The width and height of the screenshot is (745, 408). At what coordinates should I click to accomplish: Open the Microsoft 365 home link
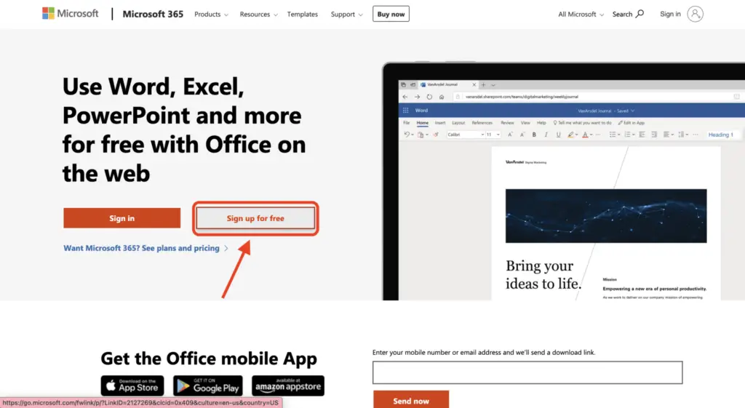[153, 15]
